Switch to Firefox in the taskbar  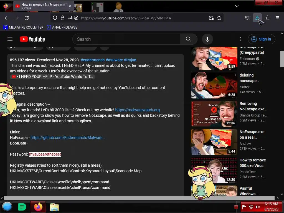click(x=38, y=207)
